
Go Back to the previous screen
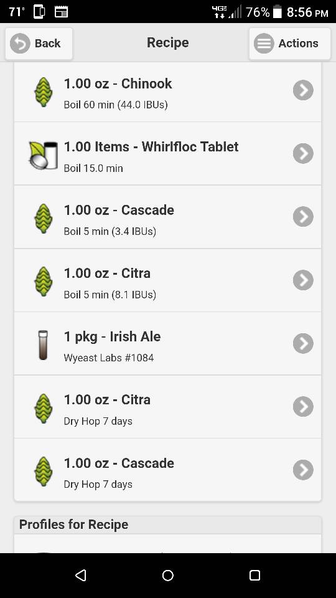pyautogui.click(x=39, y=44)
